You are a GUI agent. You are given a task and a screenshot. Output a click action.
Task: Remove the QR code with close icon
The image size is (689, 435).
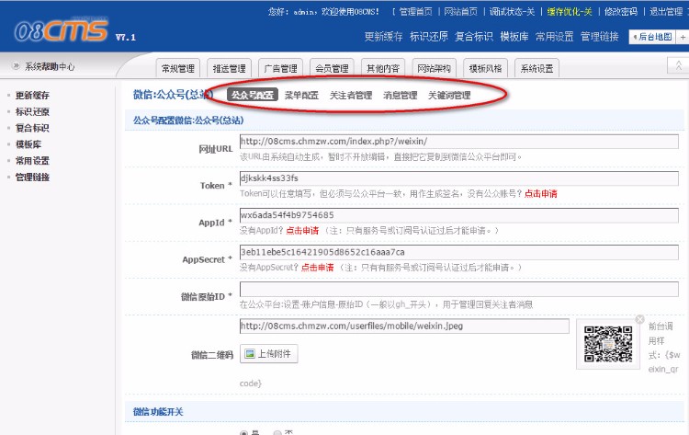[639, 319]
